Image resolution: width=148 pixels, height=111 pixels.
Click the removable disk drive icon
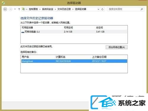tap(23, 32)
